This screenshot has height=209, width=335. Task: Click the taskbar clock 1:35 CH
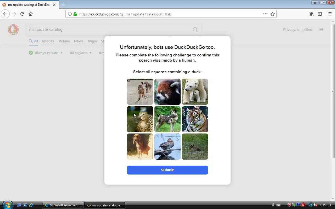(x=325, y=205)
